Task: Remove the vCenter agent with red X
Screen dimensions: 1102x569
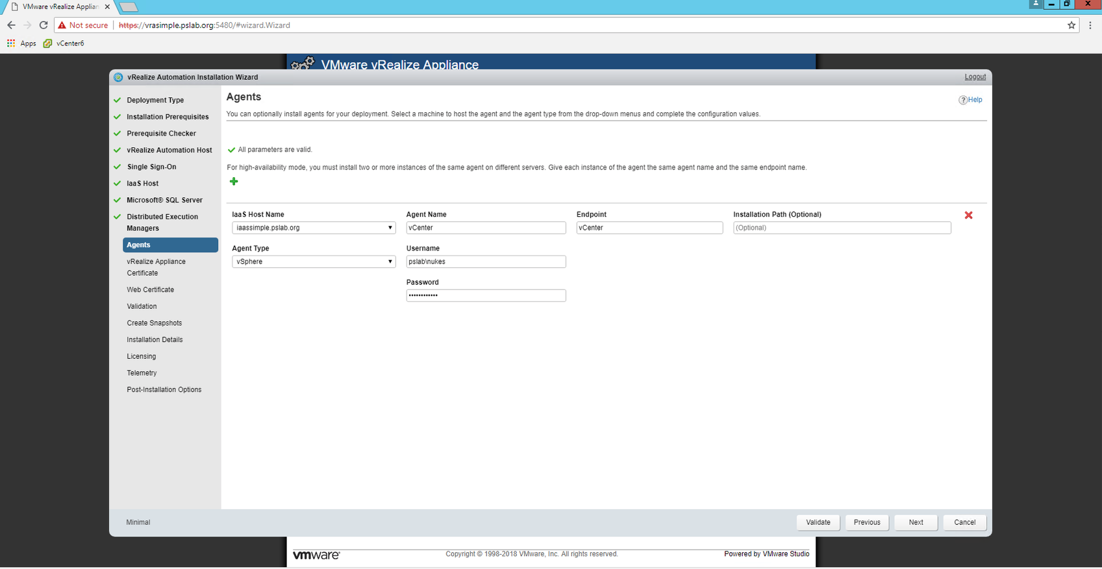Action: (x=968, y=215)
